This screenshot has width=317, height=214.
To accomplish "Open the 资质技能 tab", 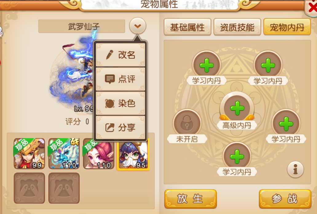I will [x=237, y=27].
